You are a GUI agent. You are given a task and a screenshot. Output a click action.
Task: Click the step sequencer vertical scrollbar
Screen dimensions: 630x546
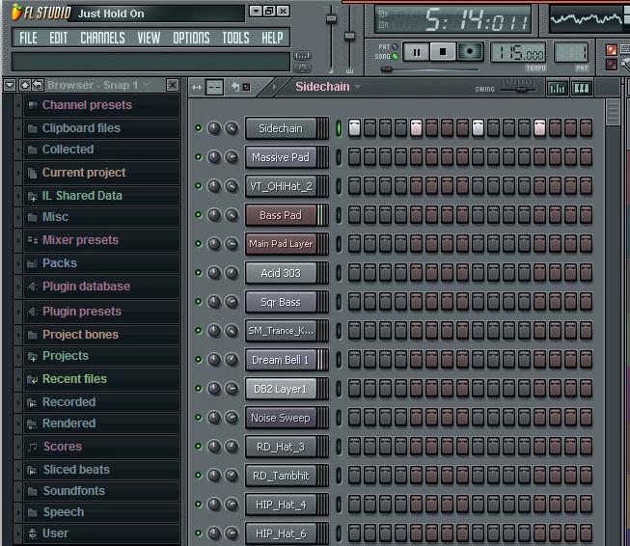click(x=613, y=113)
